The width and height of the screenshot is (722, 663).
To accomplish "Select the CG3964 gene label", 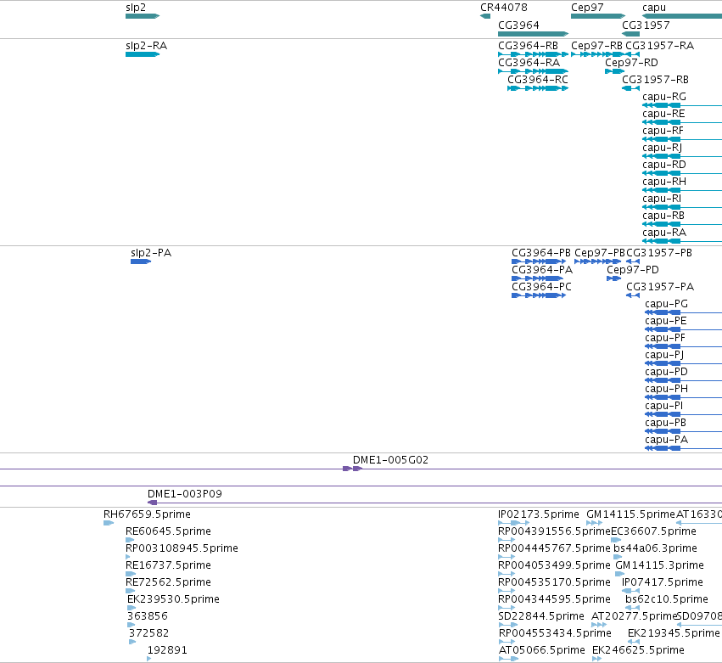I will tap(518, 25).
